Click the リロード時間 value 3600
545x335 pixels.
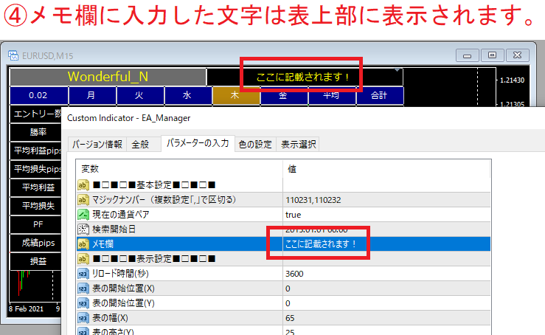click(x=294, y=274)
